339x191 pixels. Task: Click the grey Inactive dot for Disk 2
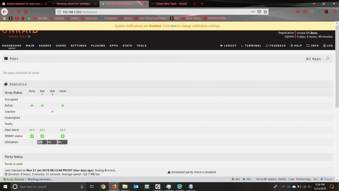pos(52,112)
